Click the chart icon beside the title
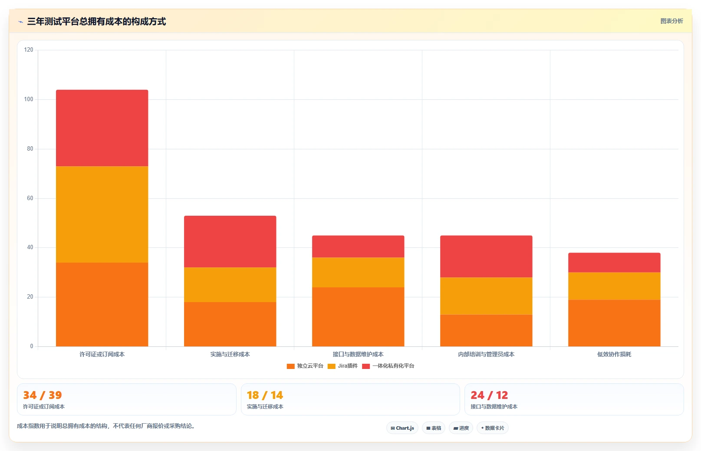 point(20,22)
